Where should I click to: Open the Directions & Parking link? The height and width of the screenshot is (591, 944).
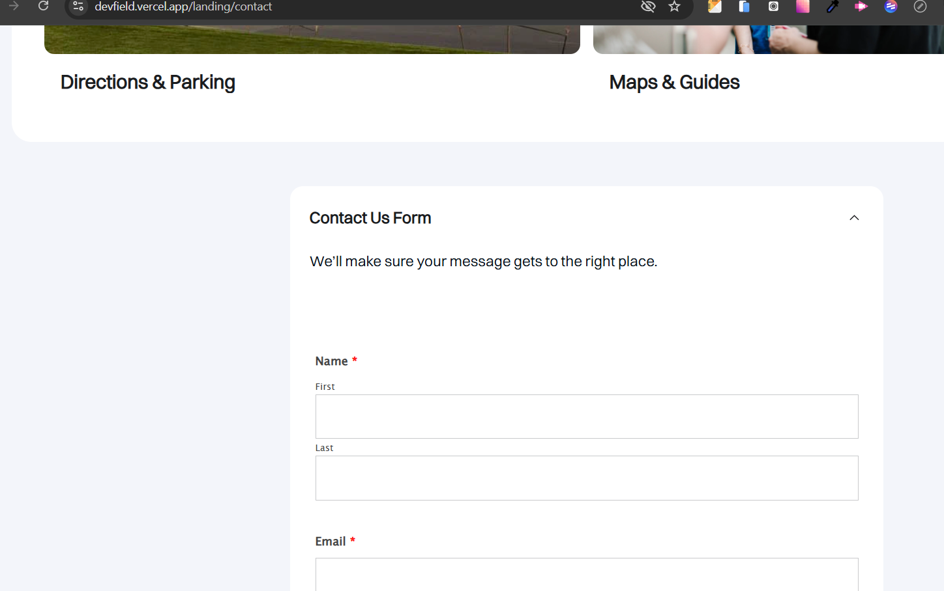[148, 83]
